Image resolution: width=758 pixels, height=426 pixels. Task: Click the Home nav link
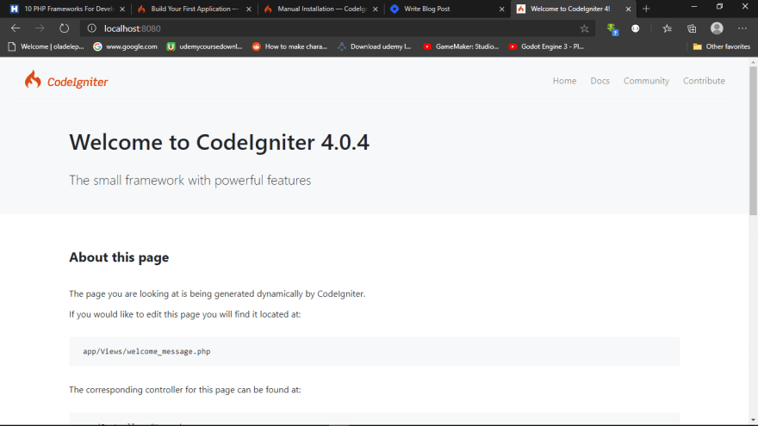tap(564, 81)
